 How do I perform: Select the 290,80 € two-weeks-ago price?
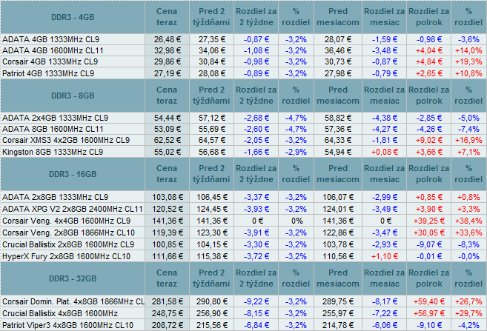pos(211,301)
